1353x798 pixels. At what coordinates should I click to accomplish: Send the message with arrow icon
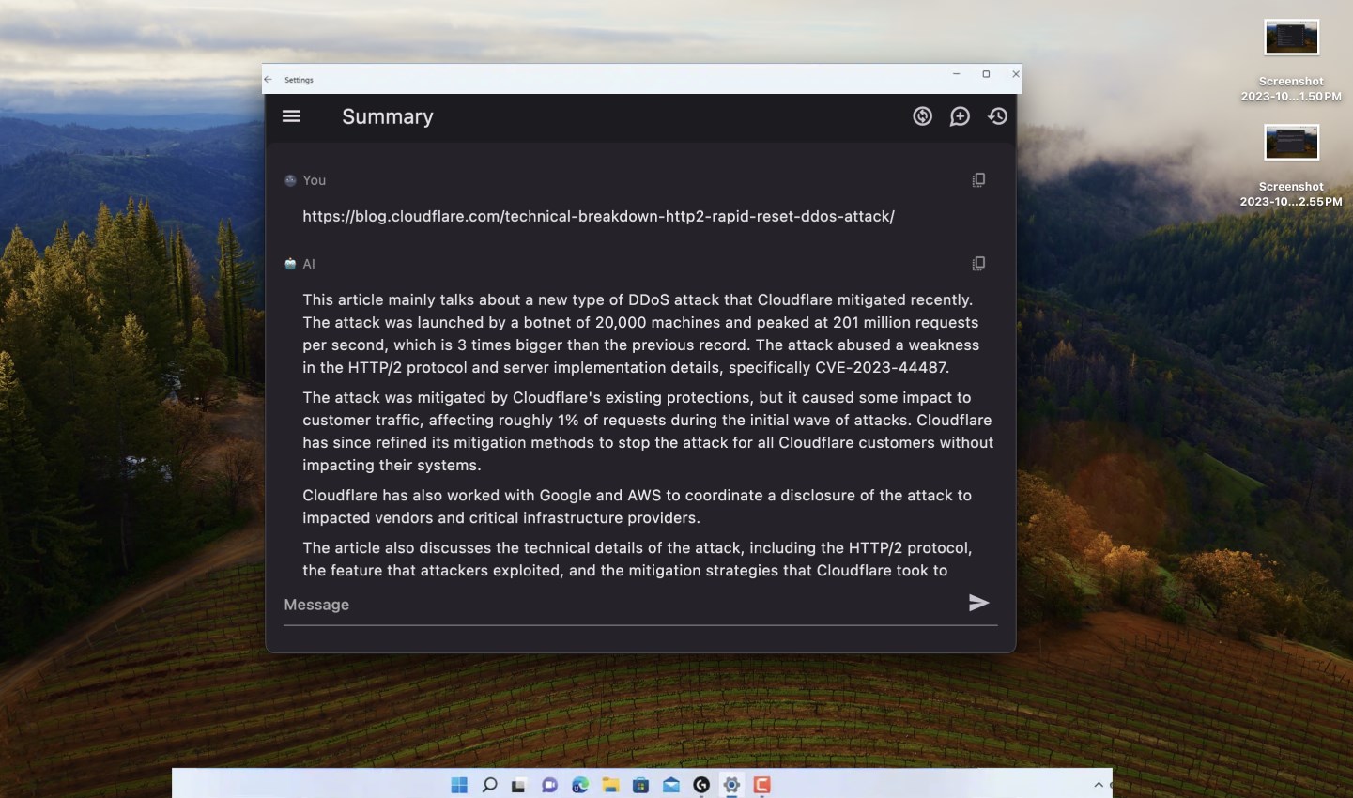tap(978, 603)
